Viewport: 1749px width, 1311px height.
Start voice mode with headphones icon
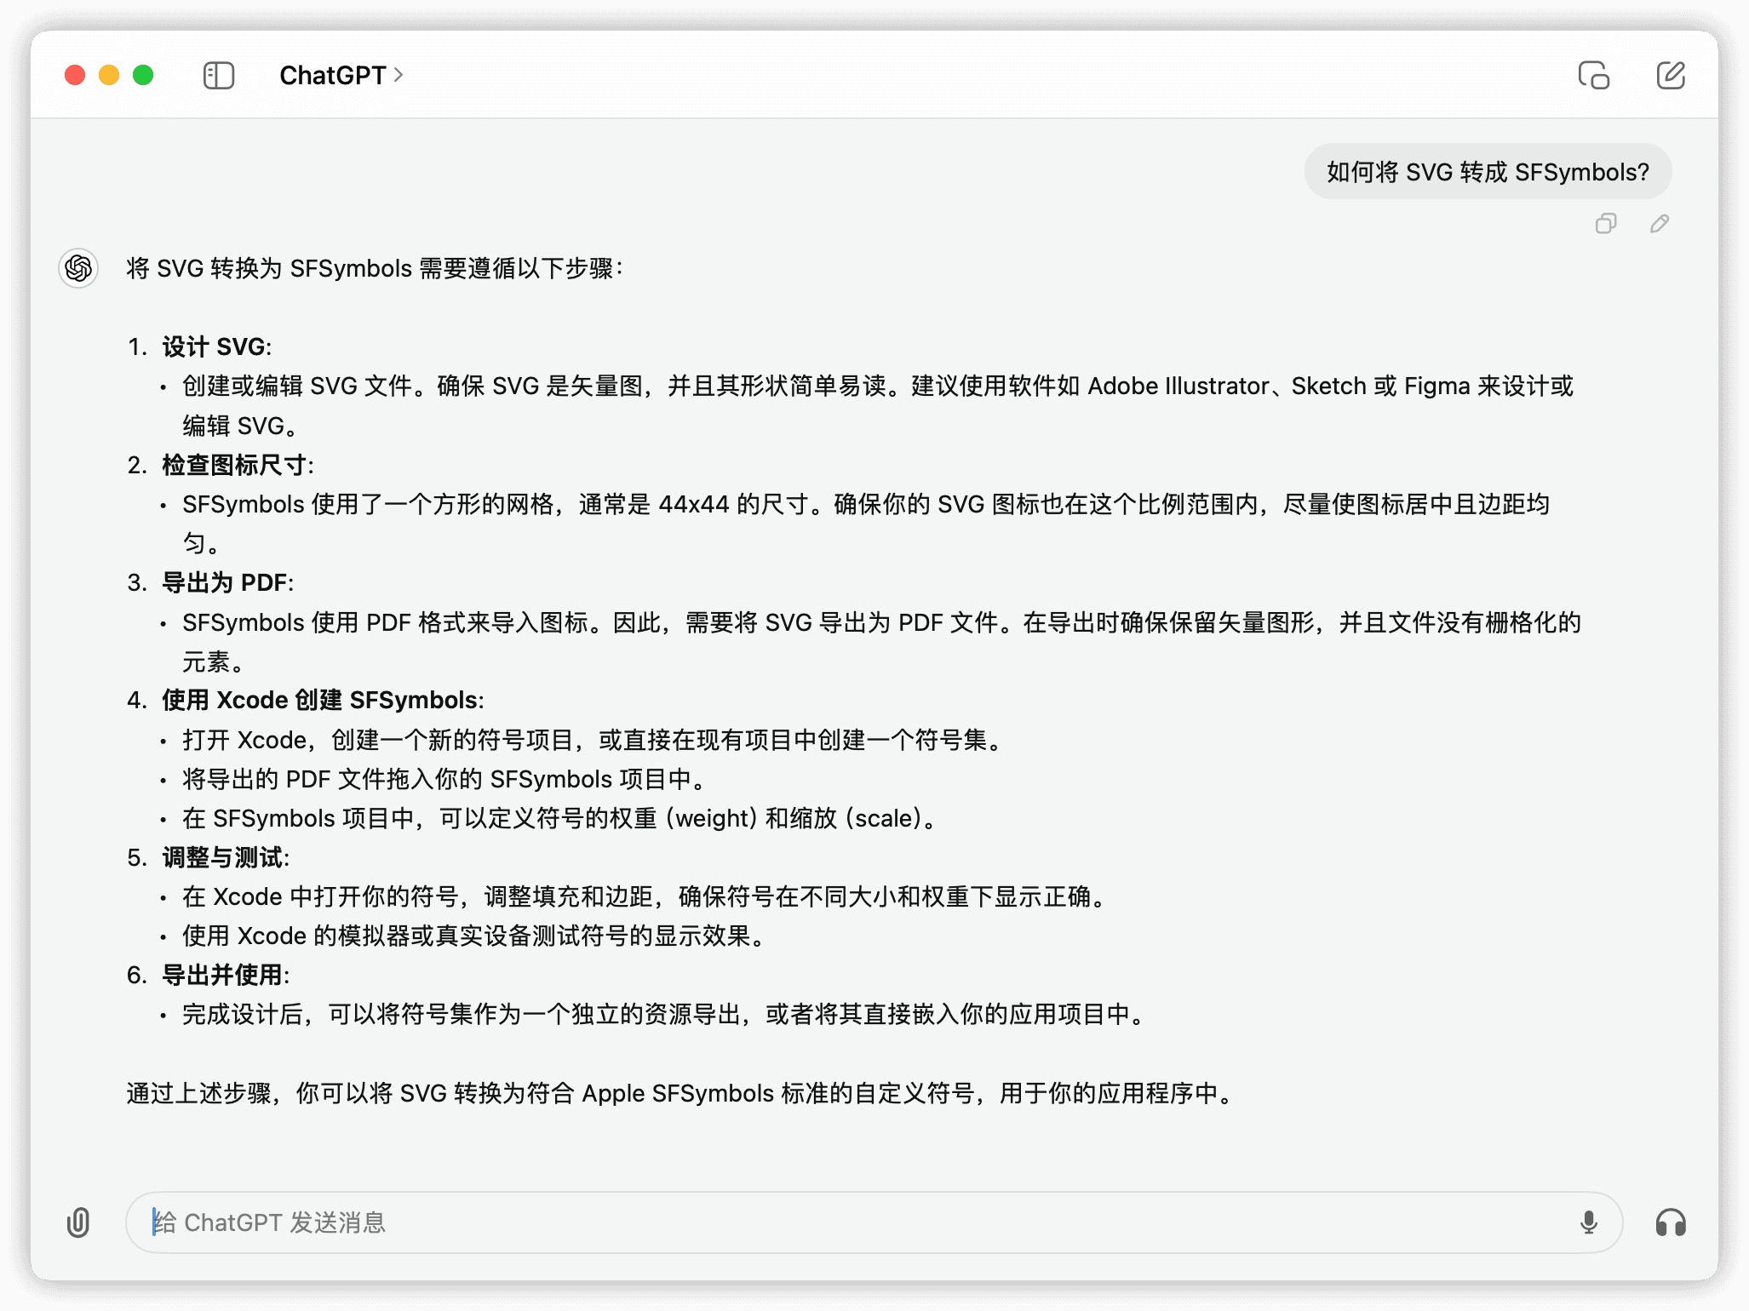pyautogui.click(x=1670, y=1222)
